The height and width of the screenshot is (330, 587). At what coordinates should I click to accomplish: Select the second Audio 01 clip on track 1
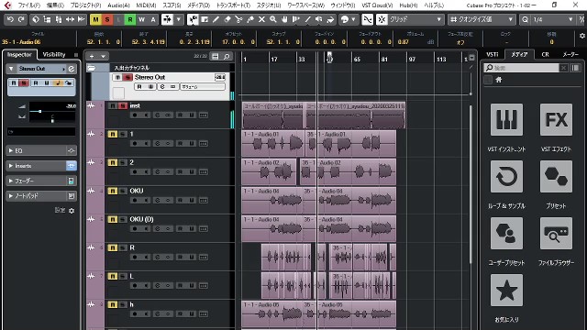click(x=350, y=144)
